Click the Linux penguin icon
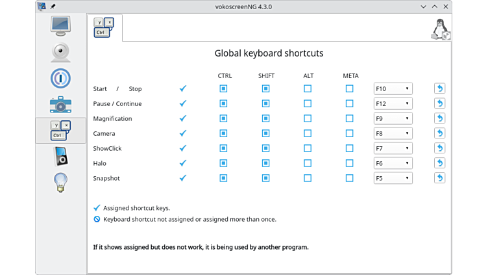The height and width of the screenshot is (275, 488). coord(441,29)
